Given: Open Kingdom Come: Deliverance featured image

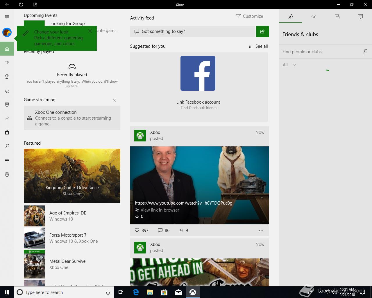Looking at the screenshot, I should point(72,176).
